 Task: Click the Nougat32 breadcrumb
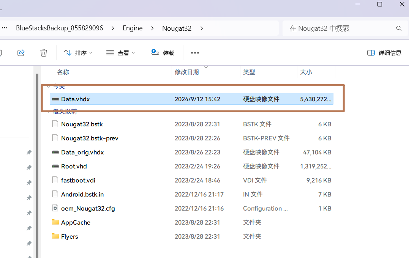[177, 28]
